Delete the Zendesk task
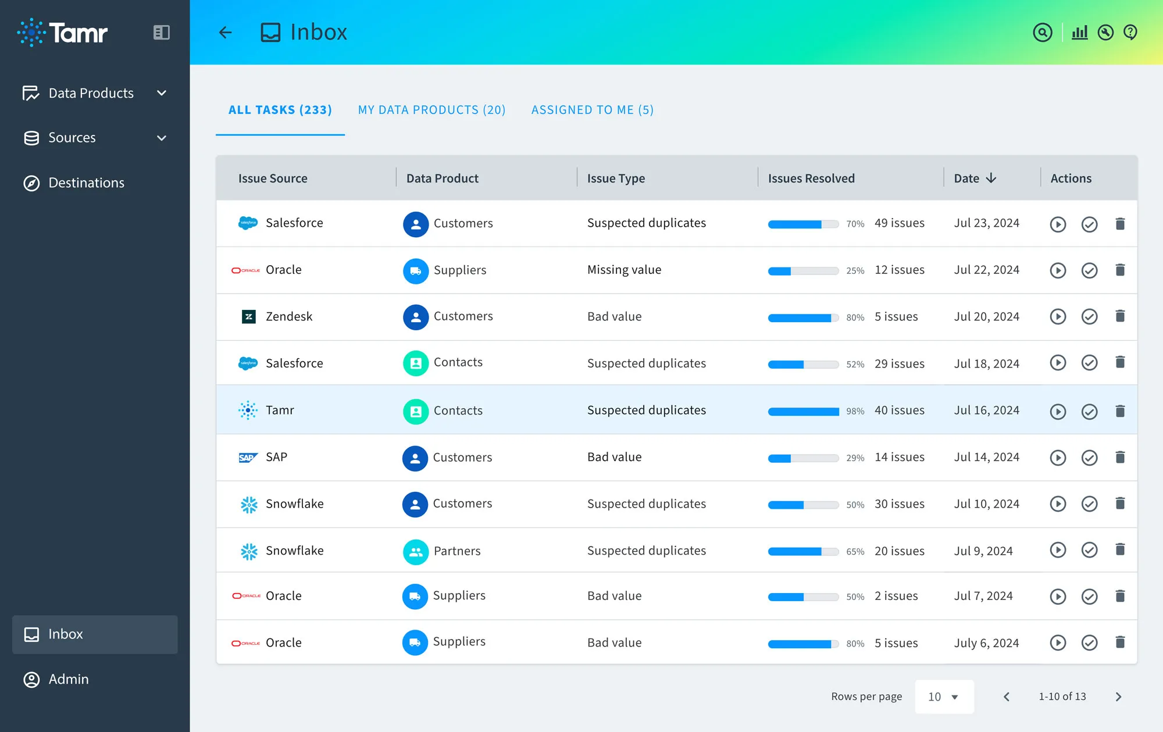The image size is (1163, 732). pos(1120,316)
